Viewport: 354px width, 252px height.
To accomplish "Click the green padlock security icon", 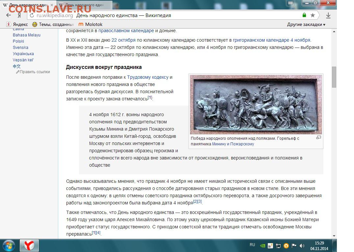I will 304,15.
